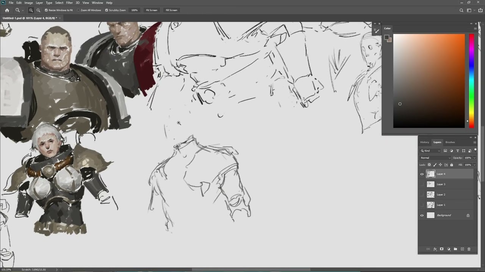Click the 100% zoom button
Screen dimensions: 485x272
(x=135, y=10)
